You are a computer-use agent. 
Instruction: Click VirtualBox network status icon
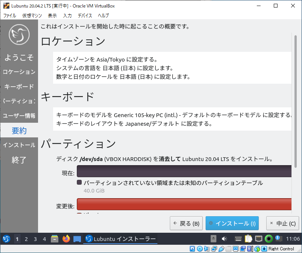tap(214, 249)
